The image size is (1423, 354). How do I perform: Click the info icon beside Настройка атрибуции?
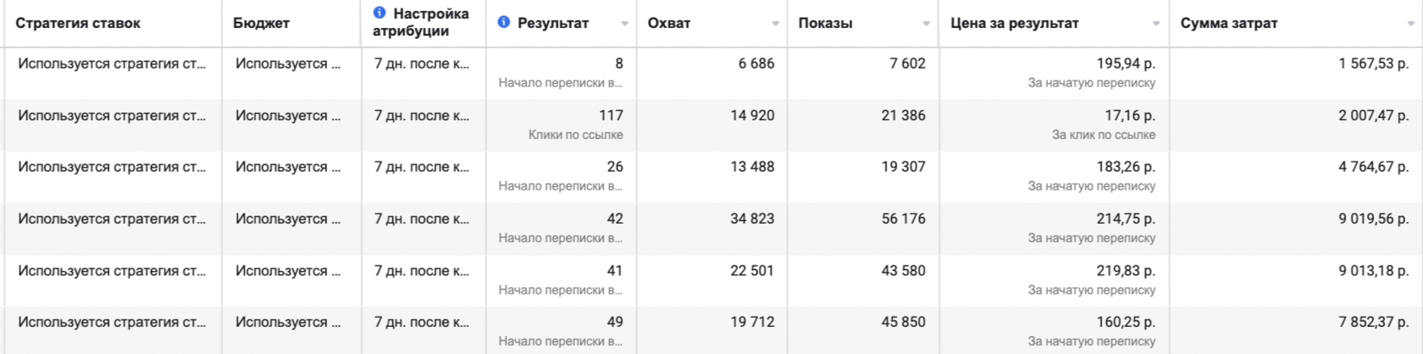[379, 13]
